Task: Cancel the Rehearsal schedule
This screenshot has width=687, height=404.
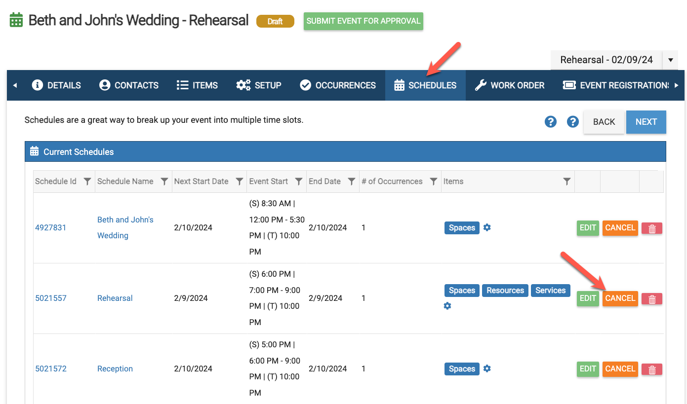Action: pyautogui.click(x=620, y=298)
